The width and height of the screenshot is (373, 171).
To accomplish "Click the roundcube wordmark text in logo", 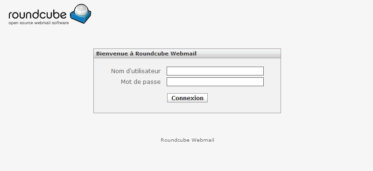I will [37, 15].
